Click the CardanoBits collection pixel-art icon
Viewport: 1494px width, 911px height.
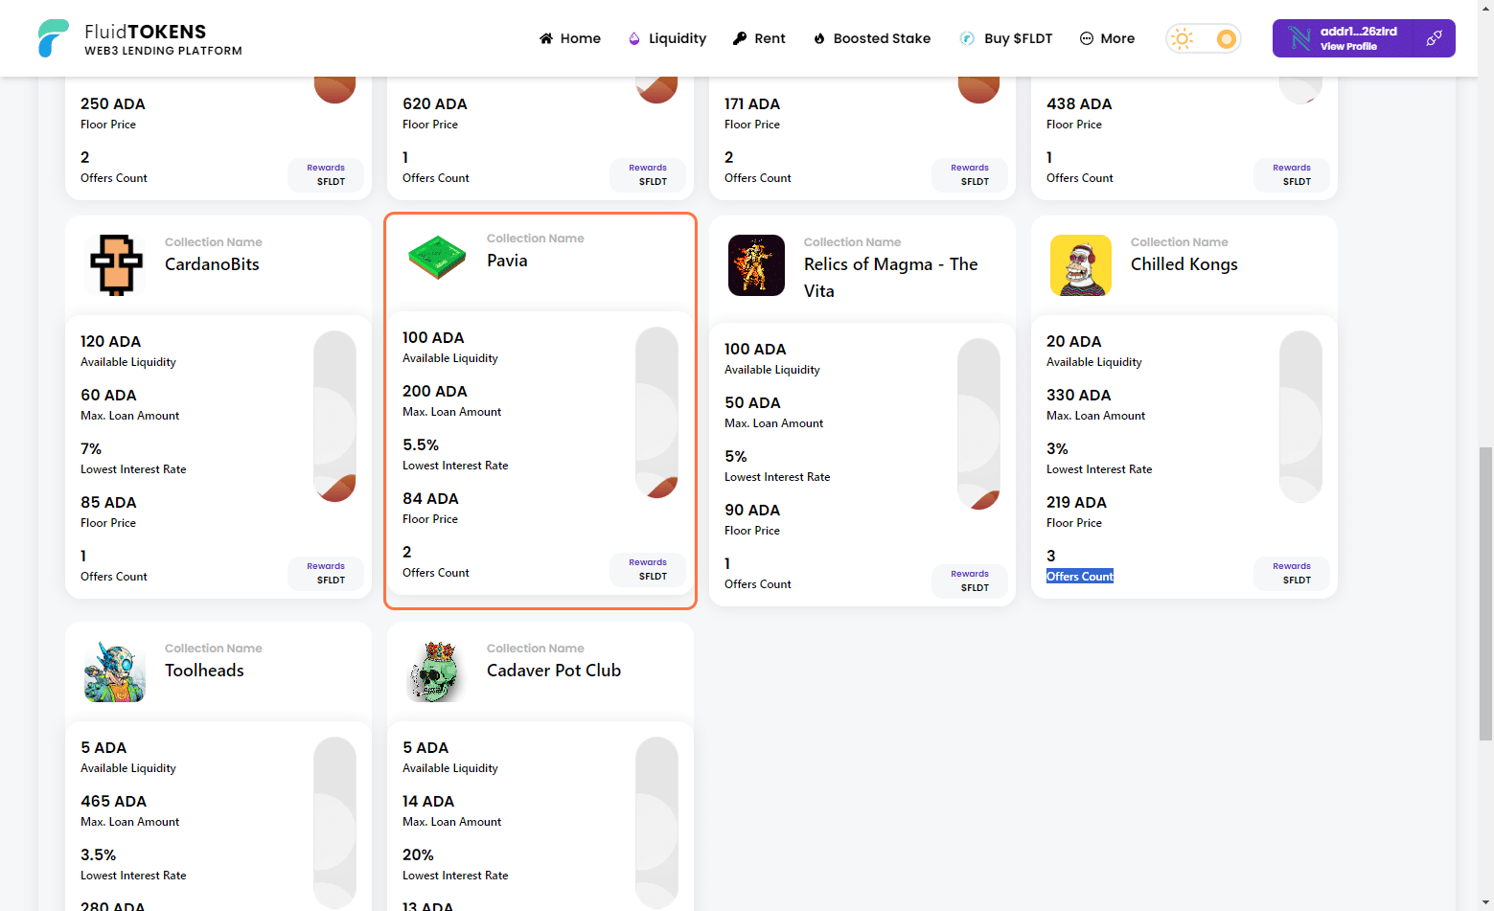click(x=116, y=264)
